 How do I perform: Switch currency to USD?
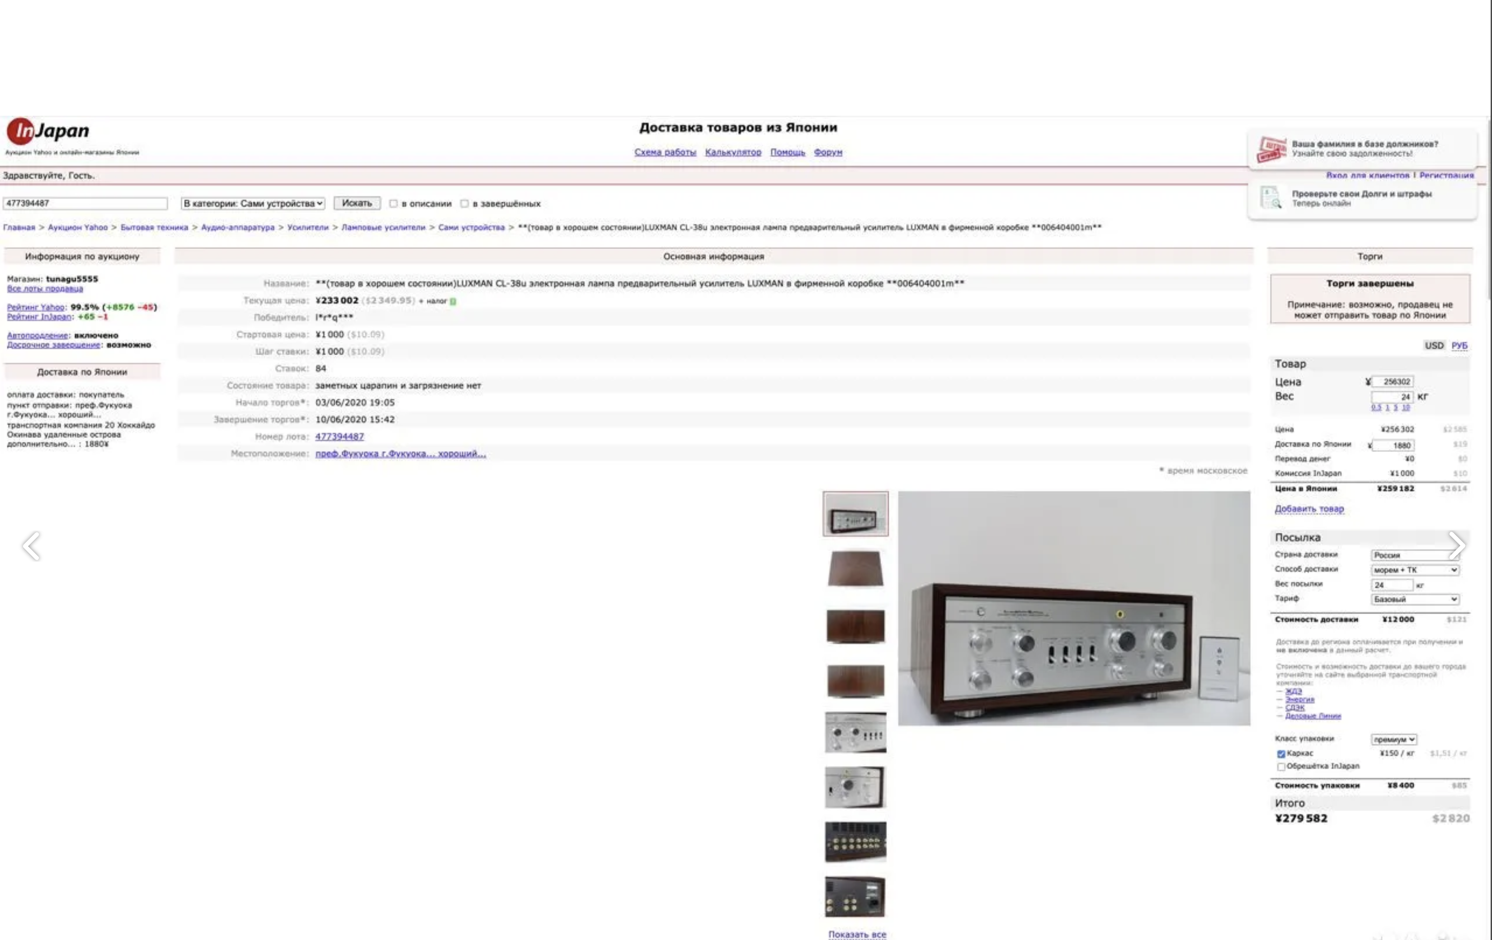coord(1434,346)
